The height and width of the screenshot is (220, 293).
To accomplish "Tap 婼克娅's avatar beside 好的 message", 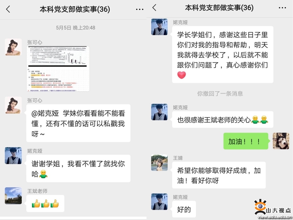I will pos(160,202).
